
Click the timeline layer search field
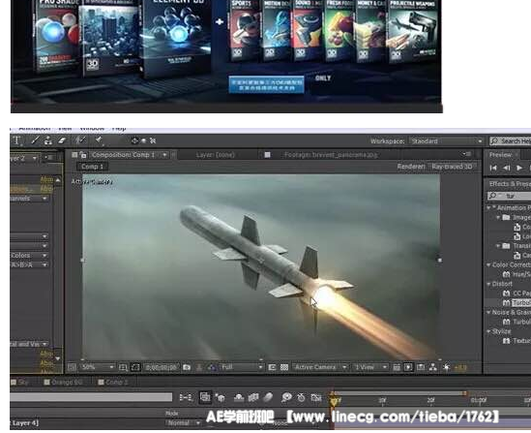click(91, 397)
